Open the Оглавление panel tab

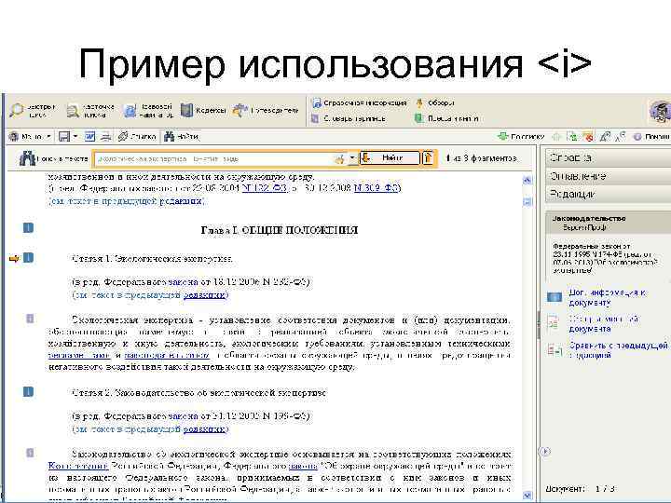[x=608, y=176]
